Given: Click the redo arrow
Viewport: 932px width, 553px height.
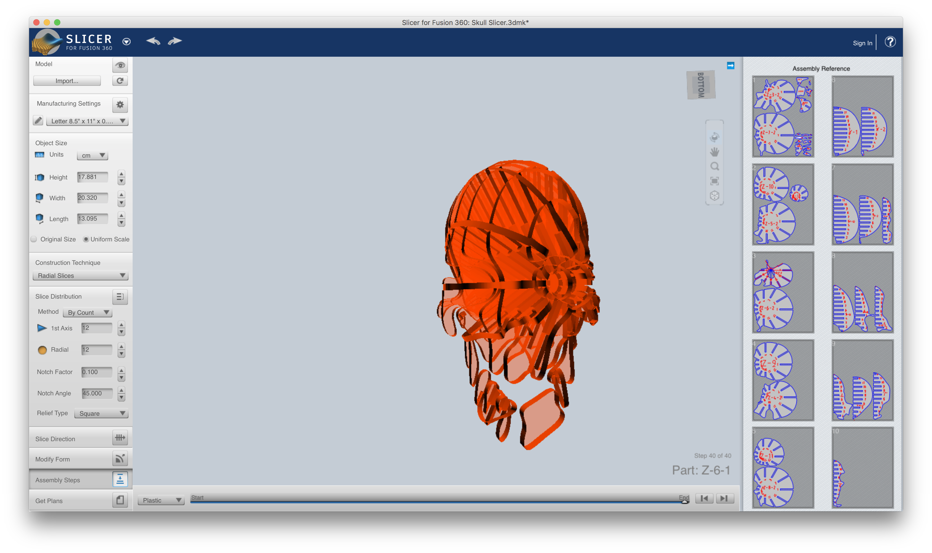Looking at the screenshot, I should point(175,41).
